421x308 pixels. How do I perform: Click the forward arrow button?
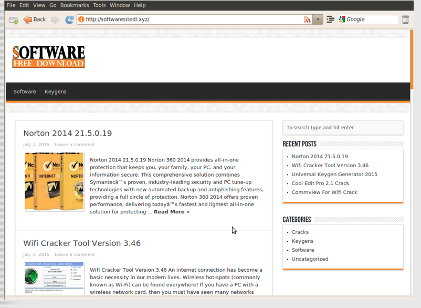pos(55,19)
